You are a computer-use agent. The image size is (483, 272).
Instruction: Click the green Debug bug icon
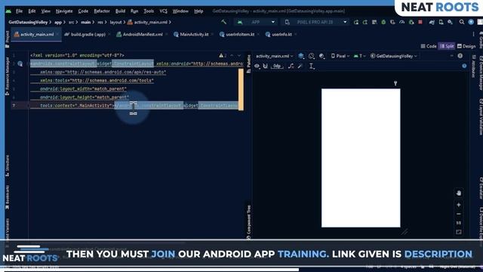point(383,22)
